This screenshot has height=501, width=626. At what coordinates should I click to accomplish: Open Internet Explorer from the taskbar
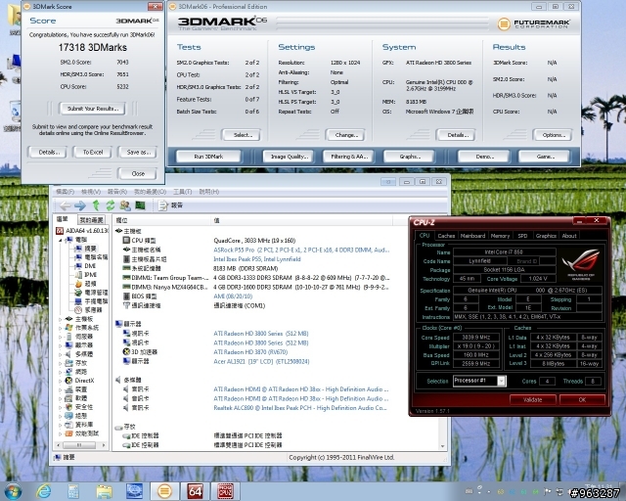pos(43,491)
